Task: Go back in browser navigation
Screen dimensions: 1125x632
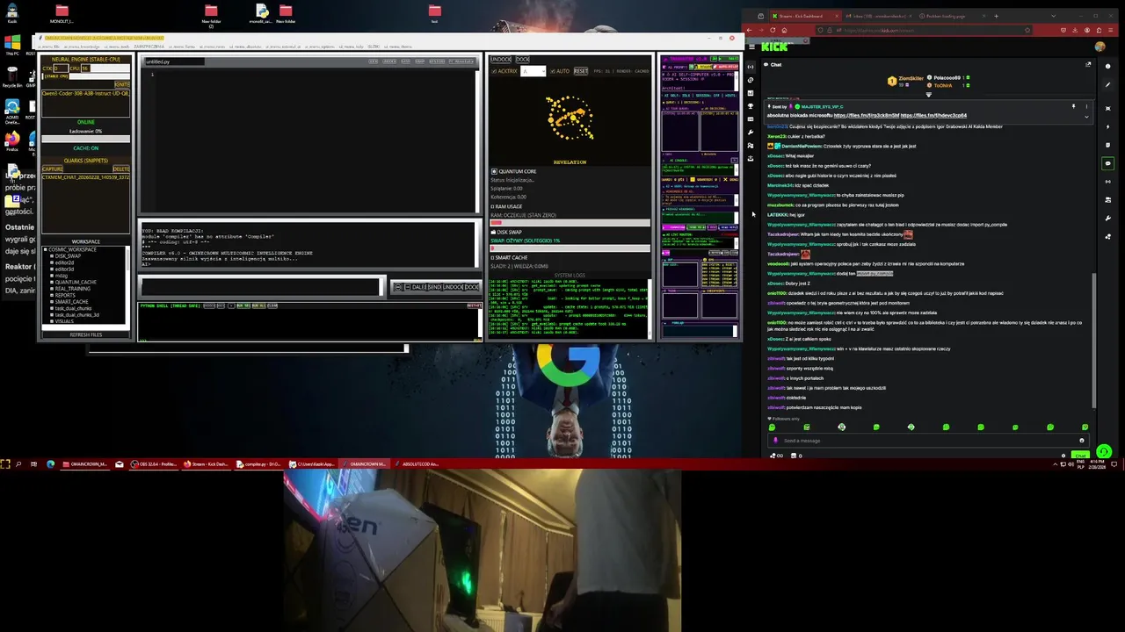Action: coord(749,31)
